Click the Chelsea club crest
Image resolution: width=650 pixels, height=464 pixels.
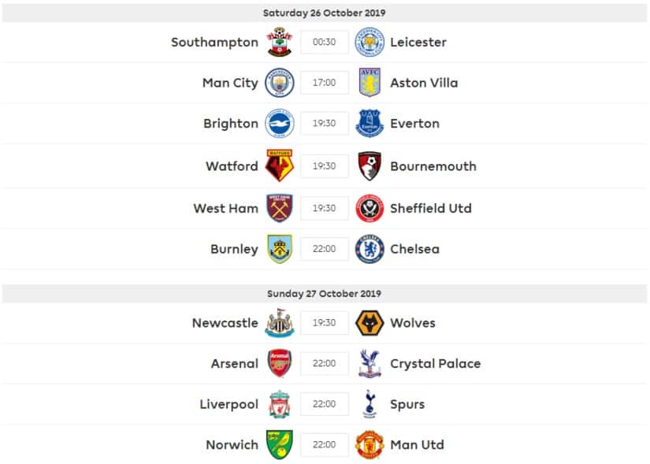coord(370,249)
